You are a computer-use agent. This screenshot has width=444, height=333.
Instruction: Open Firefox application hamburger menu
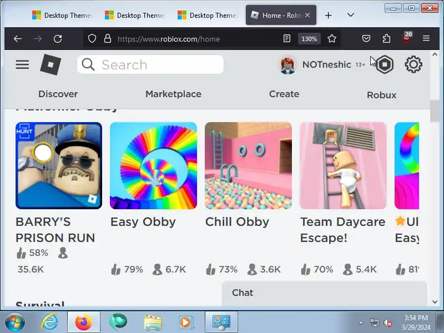[426, 38]
